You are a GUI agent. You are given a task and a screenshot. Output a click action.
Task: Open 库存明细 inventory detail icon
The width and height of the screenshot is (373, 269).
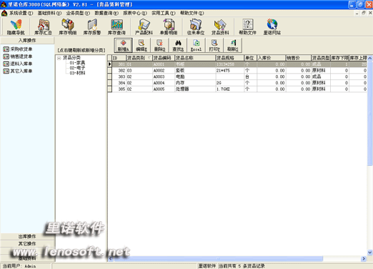click(67, 27)
